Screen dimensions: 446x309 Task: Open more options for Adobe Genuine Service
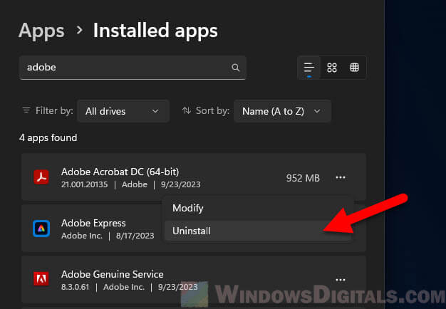[341, 280]
